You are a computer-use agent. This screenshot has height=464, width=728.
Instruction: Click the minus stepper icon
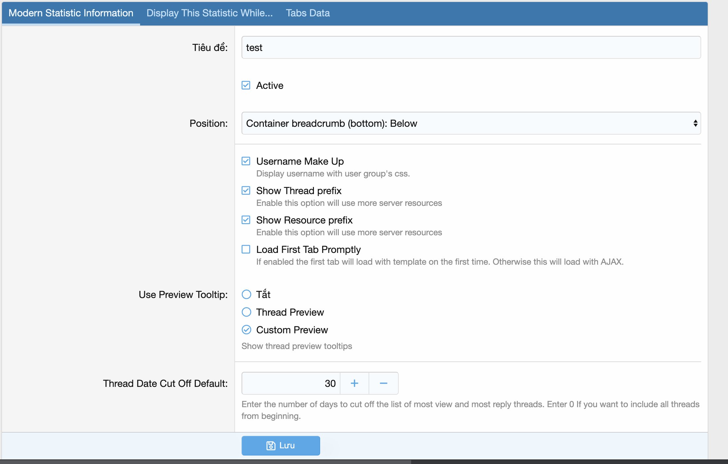point(383,383)
